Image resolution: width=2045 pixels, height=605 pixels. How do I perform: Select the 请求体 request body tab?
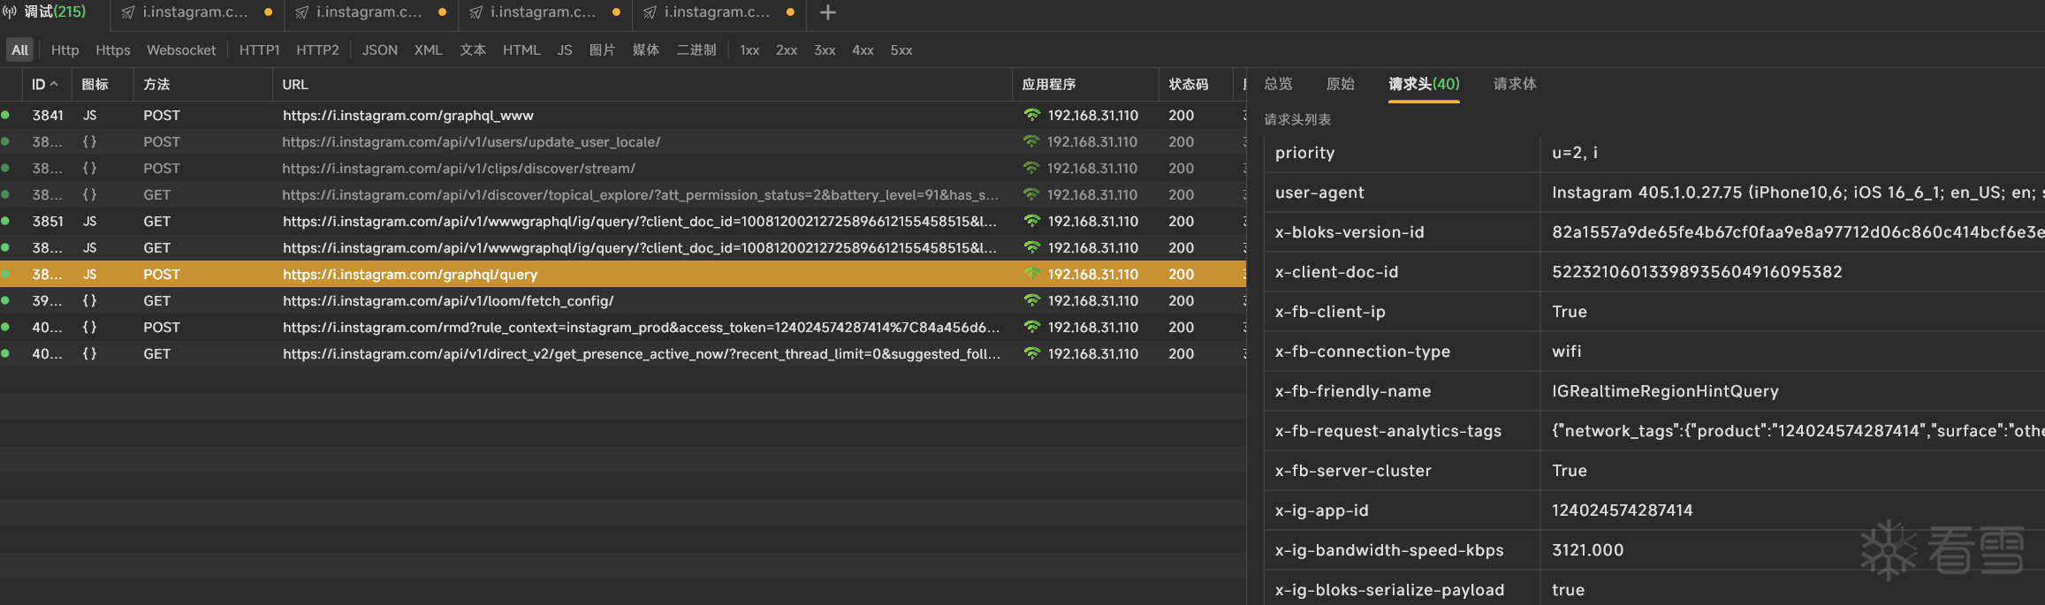1515,84
